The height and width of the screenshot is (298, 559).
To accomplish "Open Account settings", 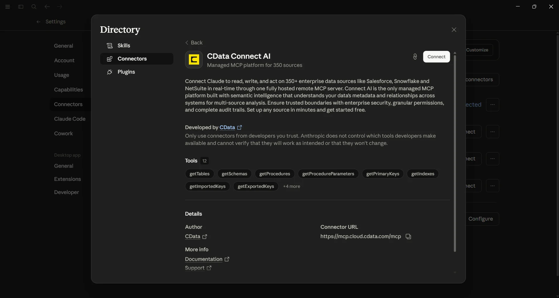I will [x=64, y=60].
